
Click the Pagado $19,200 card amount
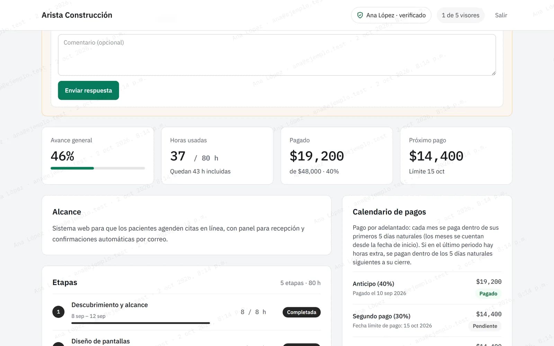click(316, 156)
